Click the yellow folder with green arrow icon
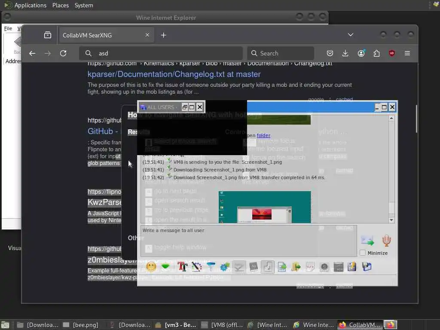Image resolution: width=440 pixels, height=330 pixels. point(296,266)
